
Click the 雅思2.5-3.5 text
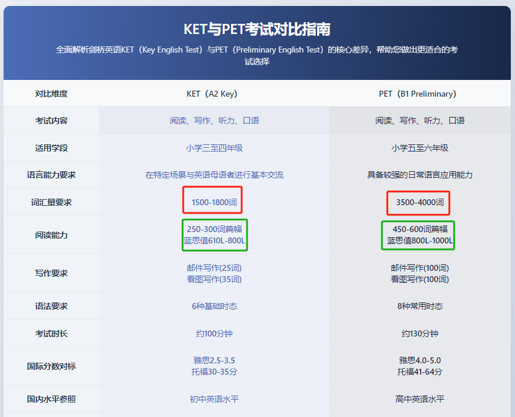[214, 360]
